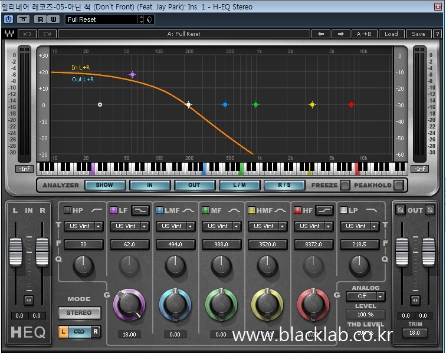
Task: Open the HMF US Vint type dropdown
Action: pyautogui.click(x=267, y=226)
